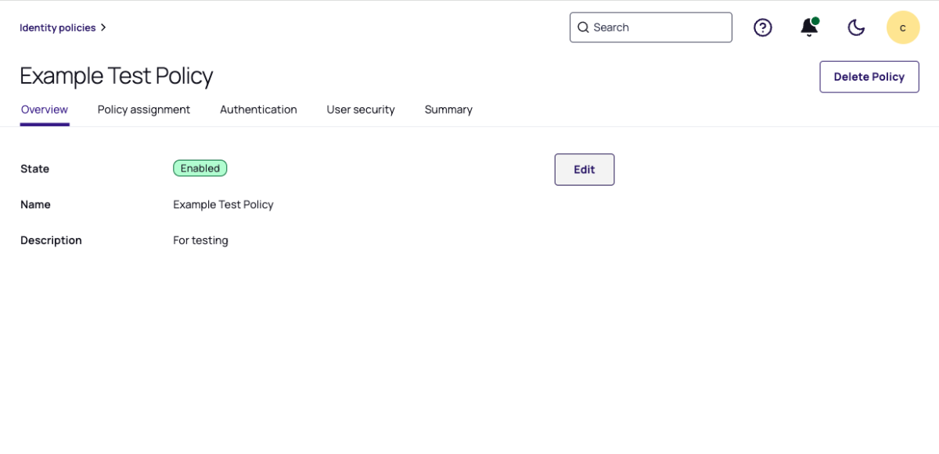Go back to Identity policies breadcrumb
This screenshot has height=454, width=939.
click(x=57, y=27)
